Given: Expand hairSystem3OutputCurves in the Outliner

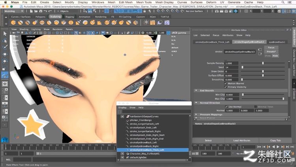Looking at the screenshot, I should (x=122, y=116).
